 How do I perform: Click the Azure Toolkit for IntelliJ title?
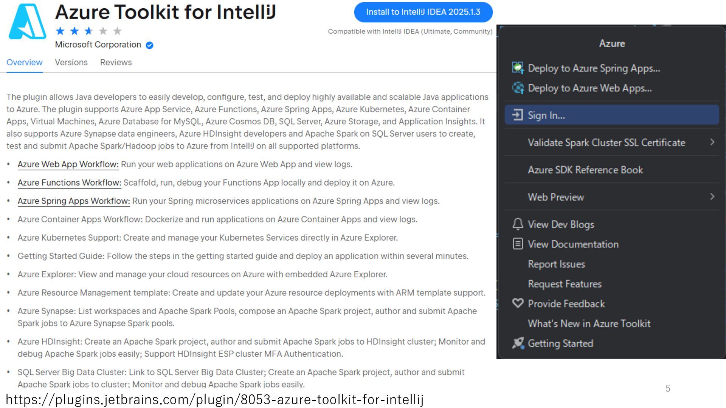[165, 12]
